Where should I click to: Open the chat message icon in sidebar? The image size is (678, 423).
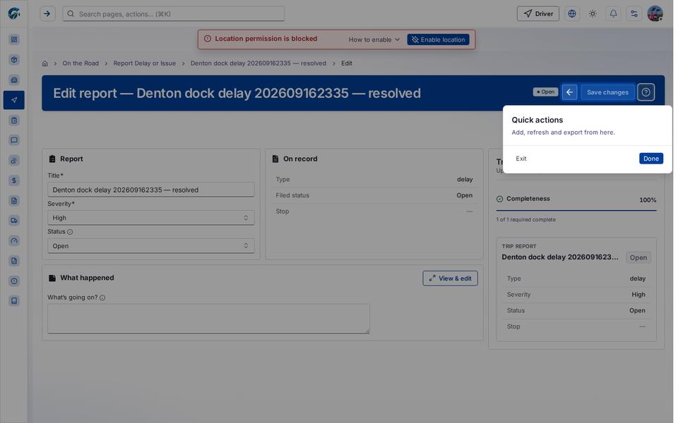(x=14, y=140)
